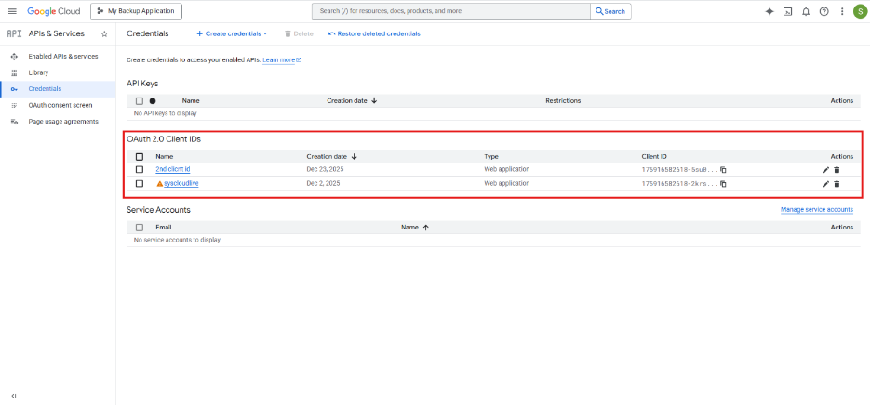Open the My Backup Application project picker
The height and width of the screenshot is (405, 871).
tap(136, 11)
